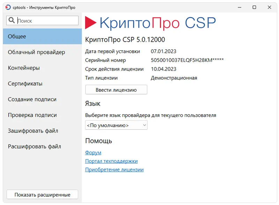The image size is (279, 205).
Task: Click license type Демонстрационная
Action: (174, 78)
